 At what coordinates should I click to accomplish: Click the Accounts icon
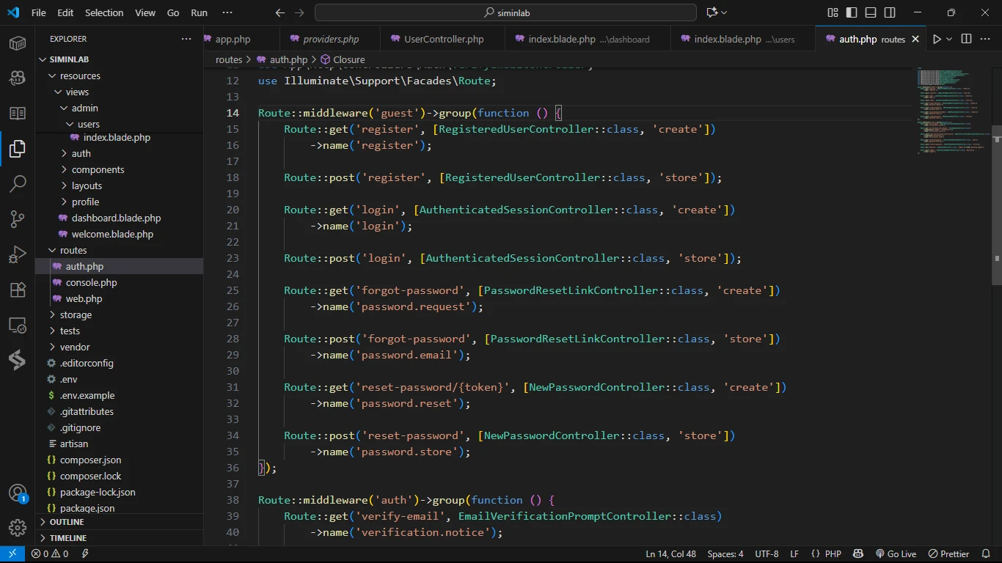coord(18,493)
